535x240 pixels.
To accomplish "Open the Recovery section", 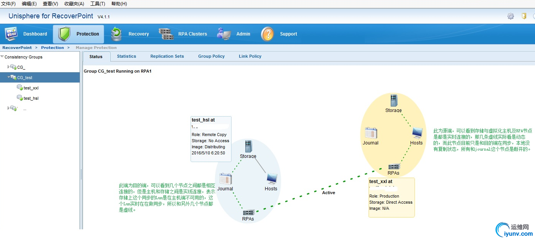I will tap(130, 34).
